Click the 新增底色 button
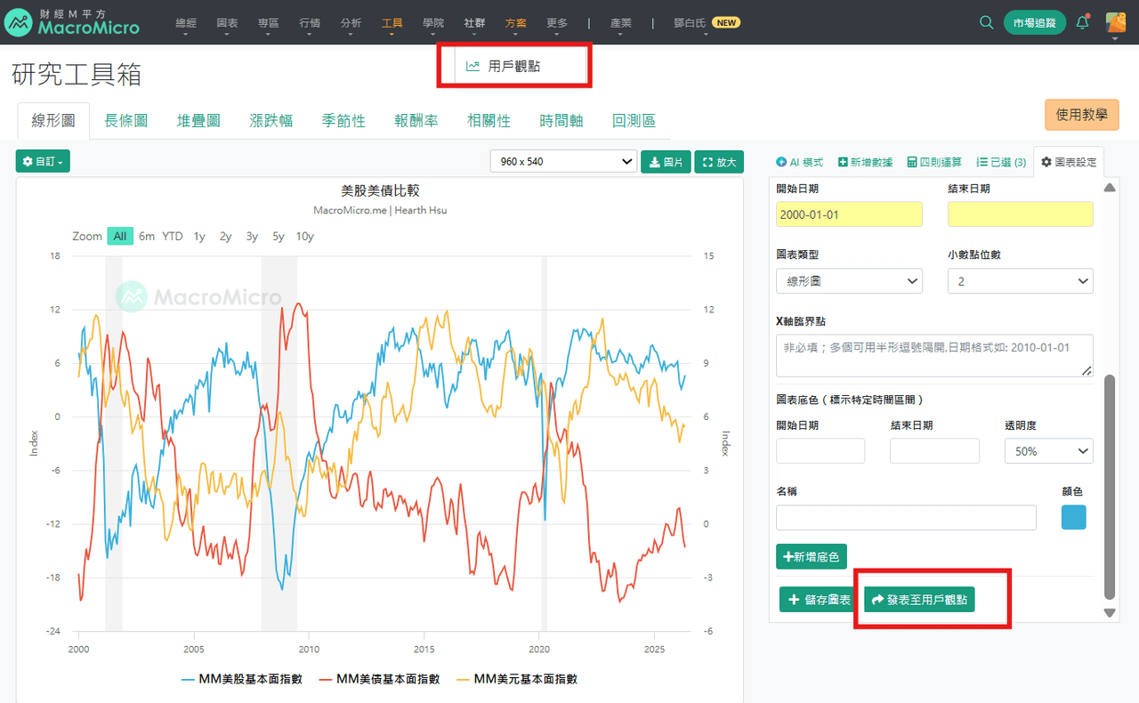1139x703 pixels. pos(812,557)
